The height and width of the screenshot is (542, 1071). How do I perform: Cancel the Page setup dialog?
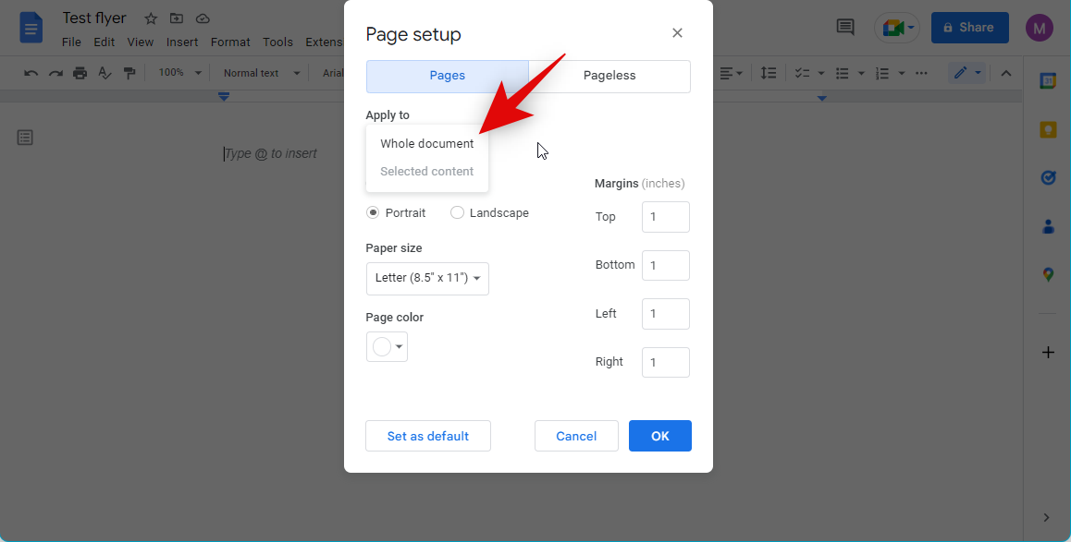point(576,436)
